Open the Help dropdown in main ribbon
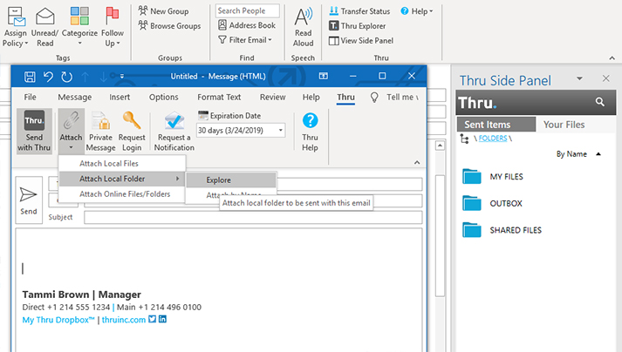The height and width of the screenshot is (352, 622). [x=416, y=11]
